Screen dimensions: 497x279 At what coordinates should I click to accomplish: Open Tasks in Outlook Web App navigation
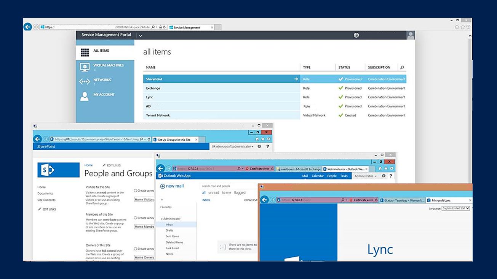344,176
